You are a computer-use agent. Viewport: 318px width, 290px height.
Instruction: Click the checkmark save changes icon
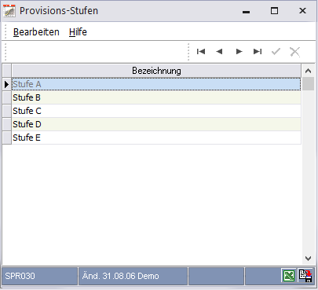point(276,51)
